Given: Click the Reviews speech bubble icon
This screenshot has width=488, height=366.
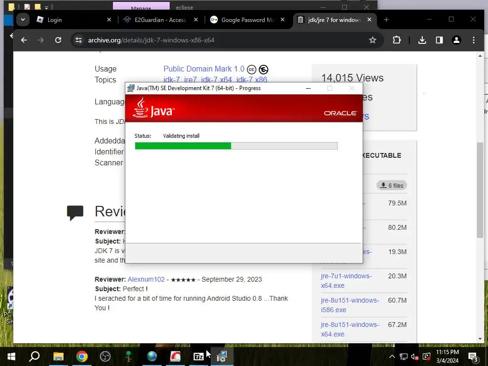Looking at the screenshot, I should [x=75, y=213].
